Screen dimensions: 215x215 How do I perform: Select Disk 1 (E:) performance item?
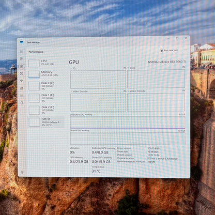[46, 98]
